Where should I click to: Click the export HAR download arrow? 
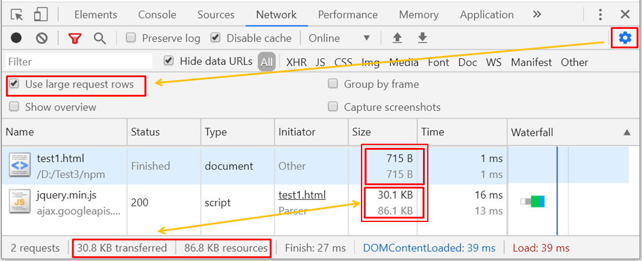click(x=423, y=38)
